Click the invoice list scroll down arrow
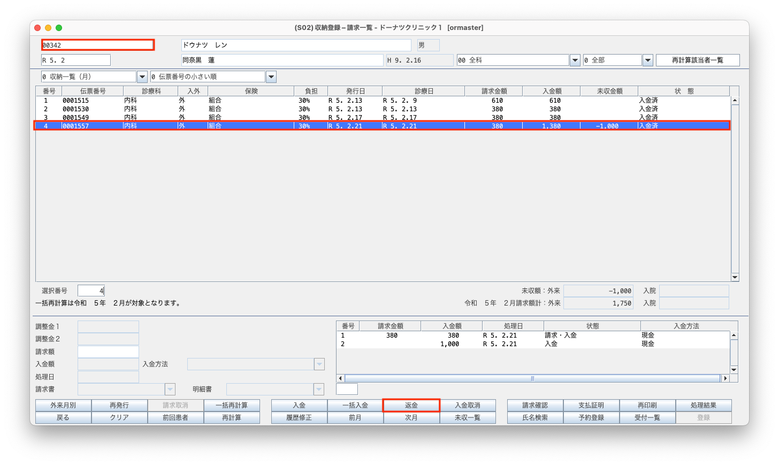The width and height of the screenshot is (779, 465). (735, 277)
